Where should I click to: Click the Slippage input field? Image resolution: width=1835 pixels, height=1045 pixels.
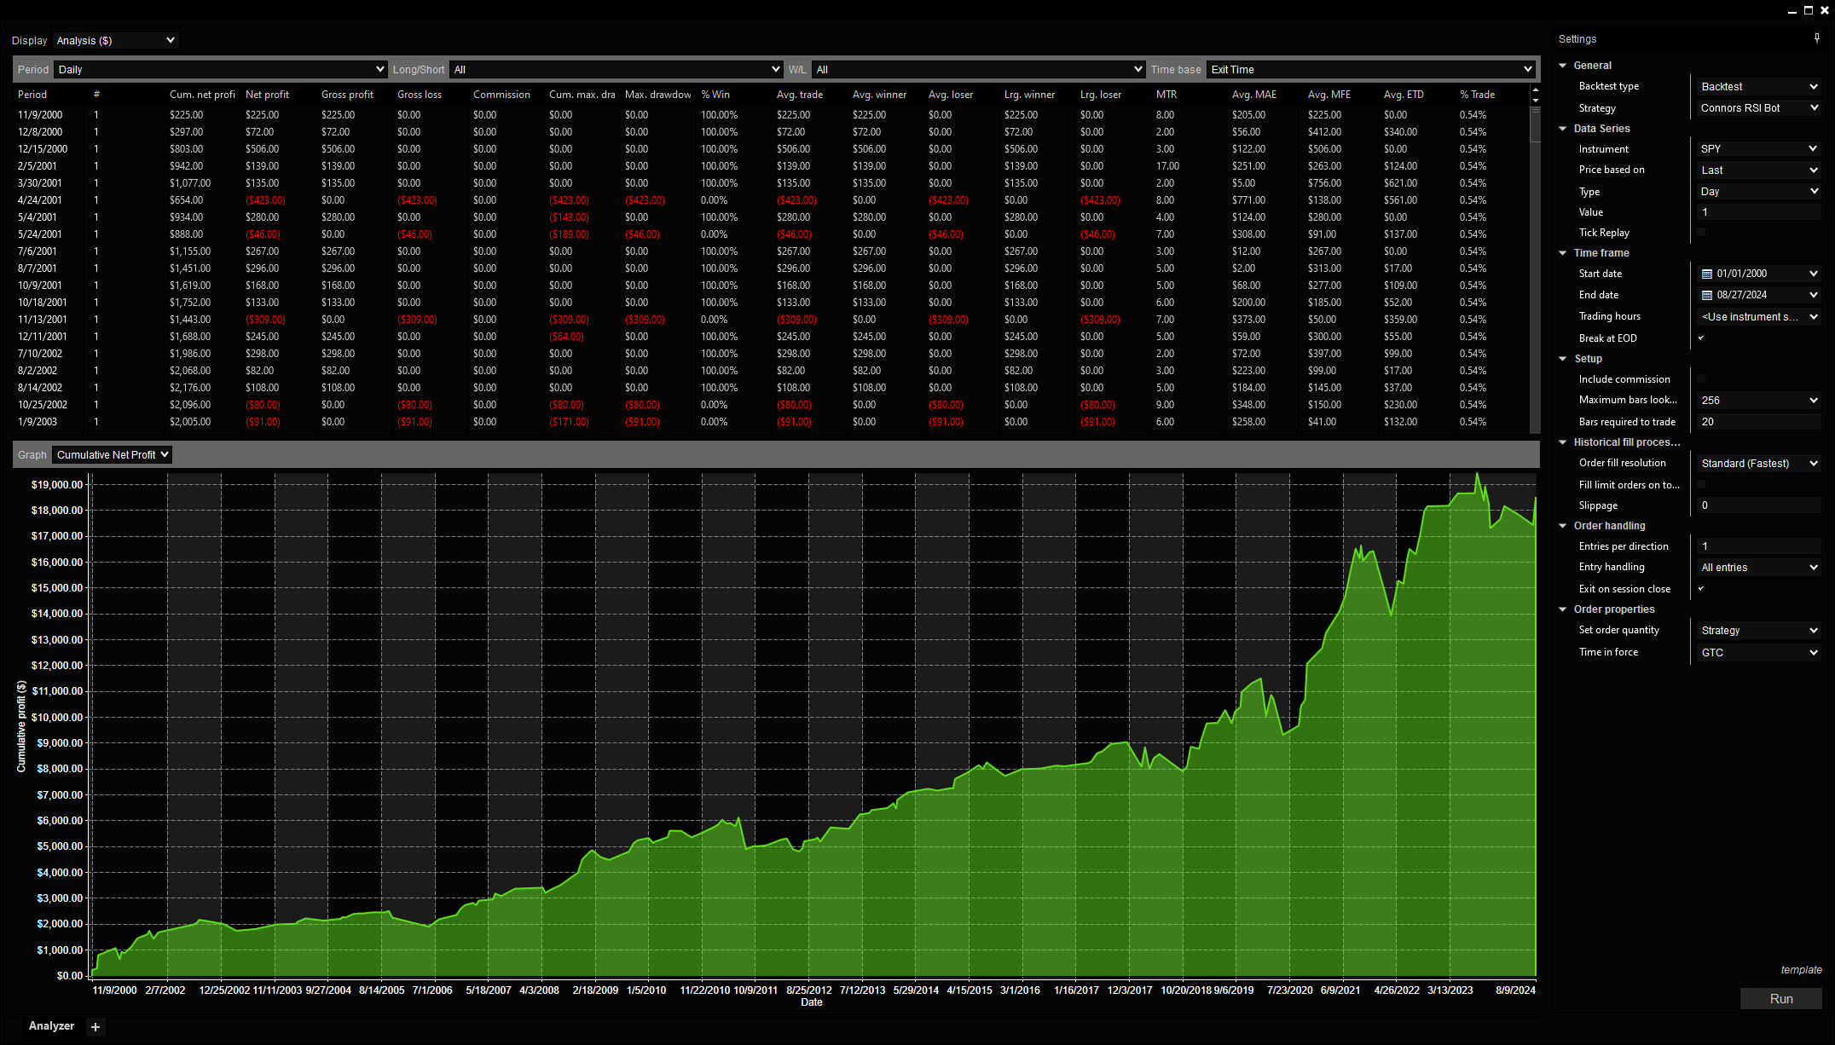[1759, 505]
